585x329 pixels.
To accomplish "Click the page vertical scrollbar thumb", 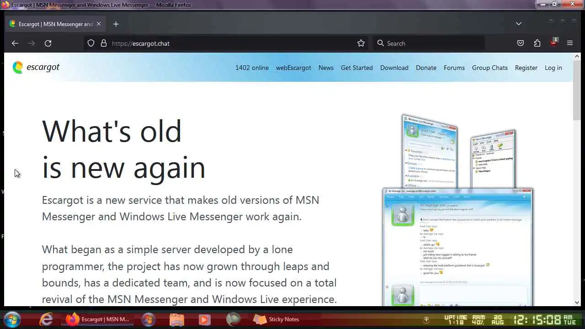I will [x=577, y=89].
